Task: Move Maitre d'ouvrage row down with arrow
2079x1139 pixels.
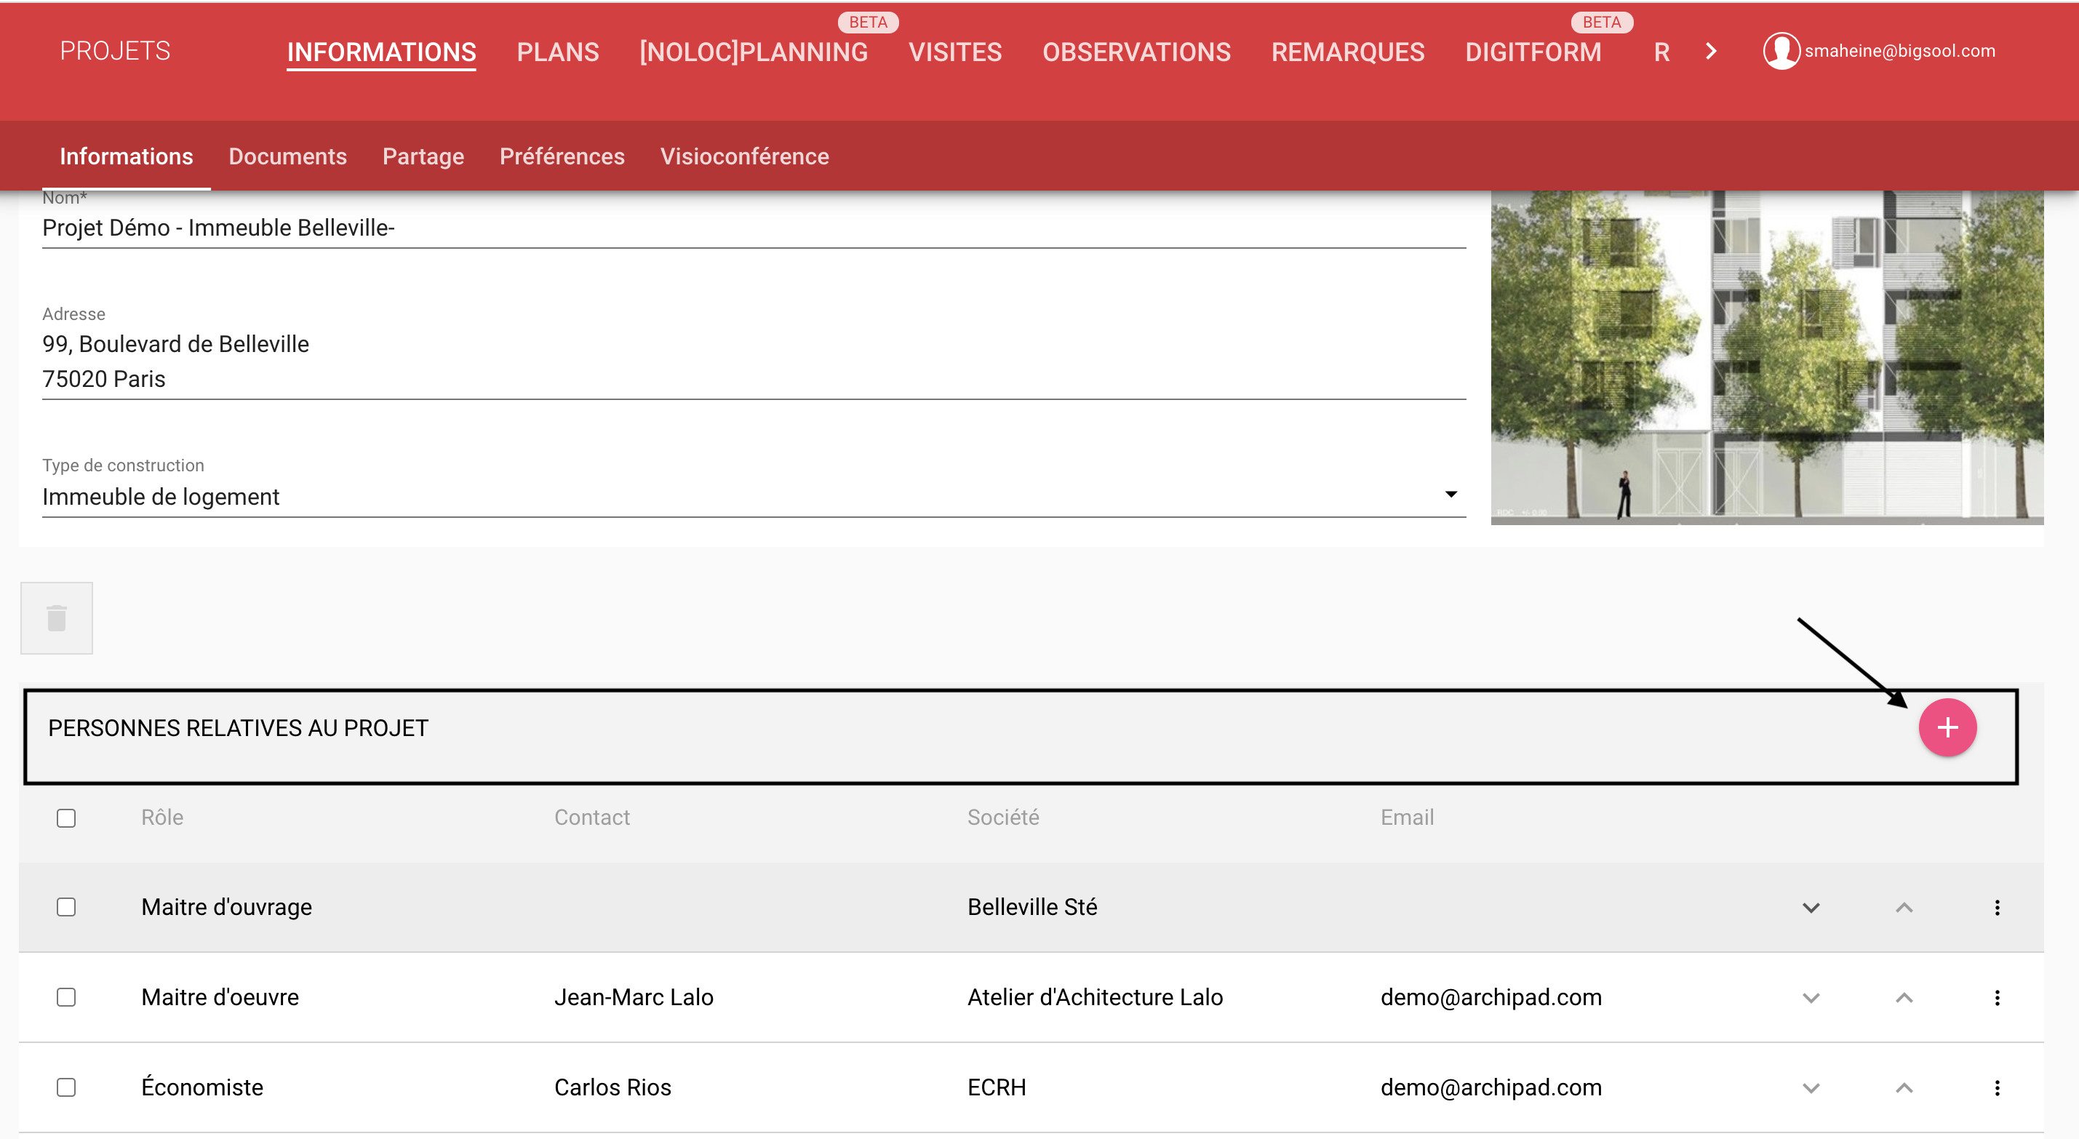Action: pyautogui.click(x=1811, y=907)
